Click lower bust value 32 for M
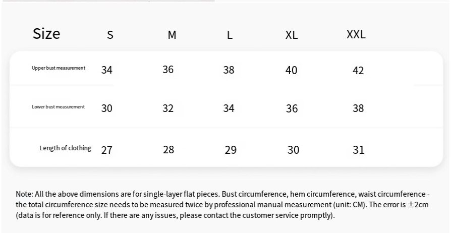 coord(168,108)
